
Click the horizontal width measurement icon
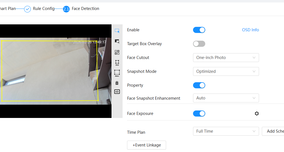point(117,92)
